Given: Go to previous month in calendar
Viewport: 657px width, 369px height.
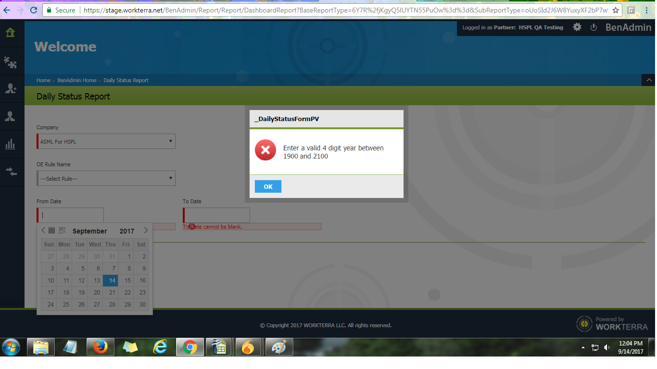Looking at the screenshot, I should [43, 231].
